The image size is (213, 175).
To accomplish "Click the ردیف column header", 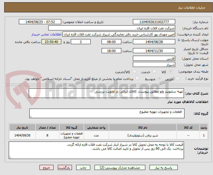I will point(204,128).
